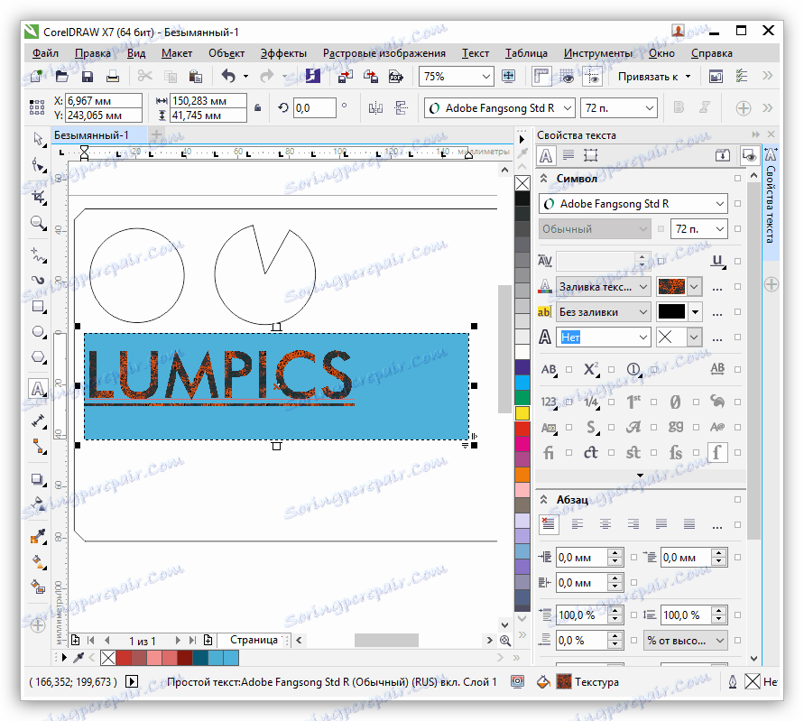Open the property bar font list dropdown
This screenshot has height=721, width=804.
coord(567,108)
